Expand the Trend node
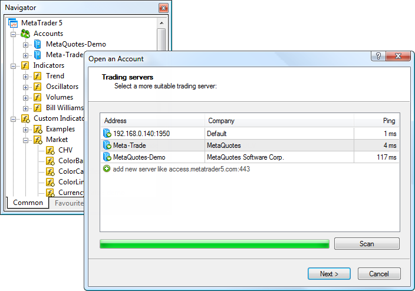 (25, 77)
